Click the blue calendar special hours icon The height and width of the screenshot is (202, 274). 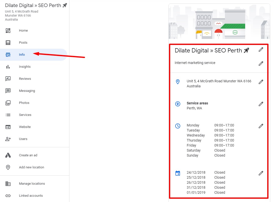(x=178, y=173)
